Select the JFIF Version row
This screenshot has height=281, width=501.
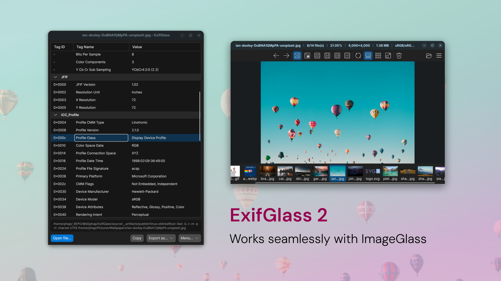pyautogui.click(x=126, y=85)
